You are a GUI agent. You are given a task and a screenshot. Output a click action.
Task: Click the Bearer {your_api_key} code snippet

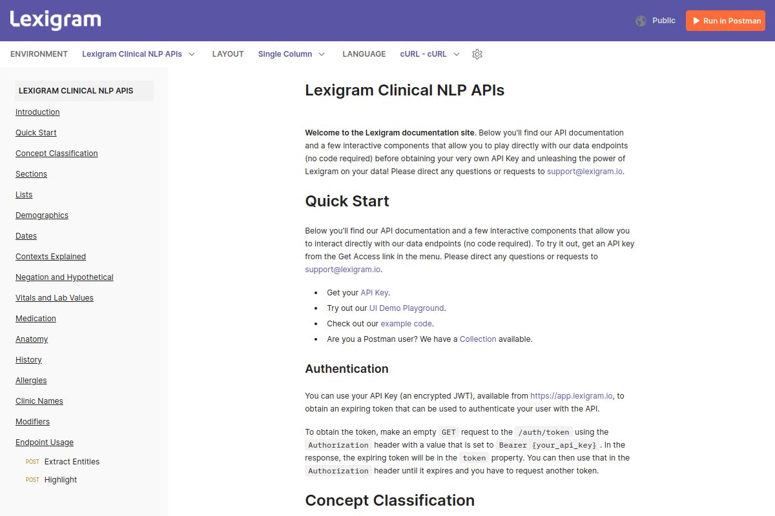point(548,445)
